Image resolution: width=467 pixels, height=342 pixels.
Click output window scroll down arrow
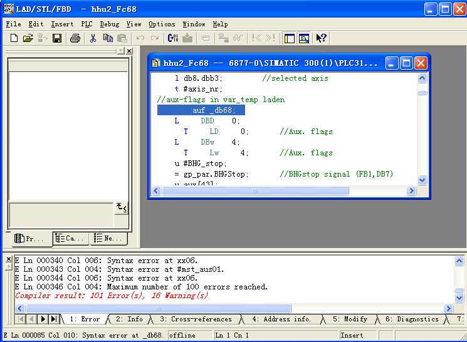[x=459, y=298]
